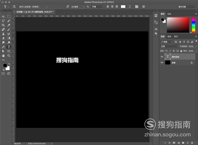Switch to the Color panel tab
Screen dimensions: 198x145
[163, 14]
